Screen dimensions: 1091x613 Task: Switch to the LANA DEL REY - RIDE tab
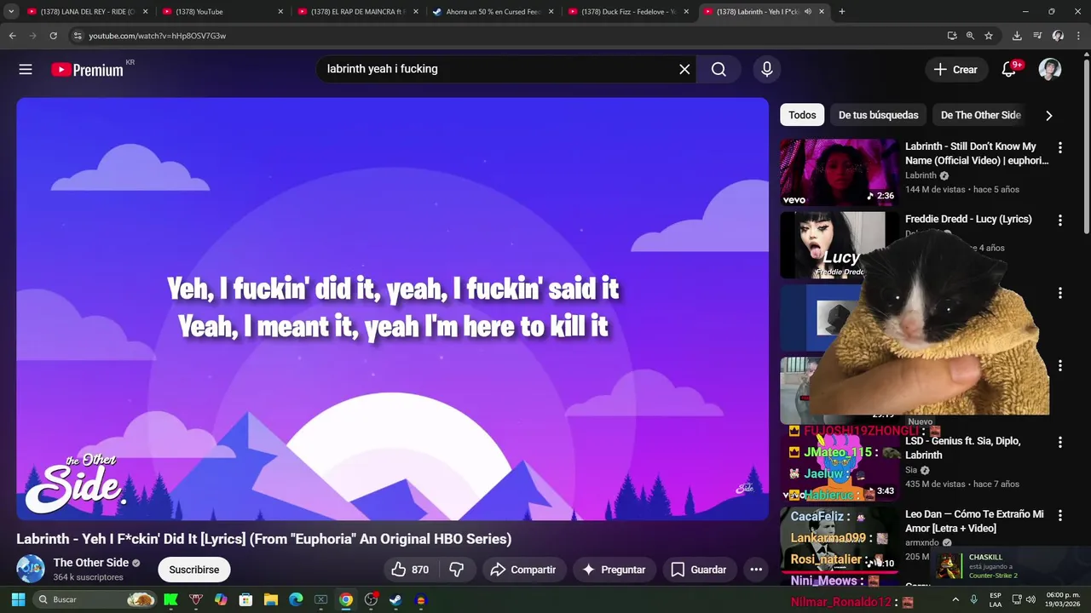(x=81, y=12)
